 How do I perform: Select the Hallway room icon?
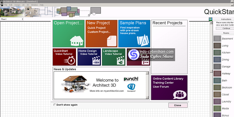click(x=217, y=73)
